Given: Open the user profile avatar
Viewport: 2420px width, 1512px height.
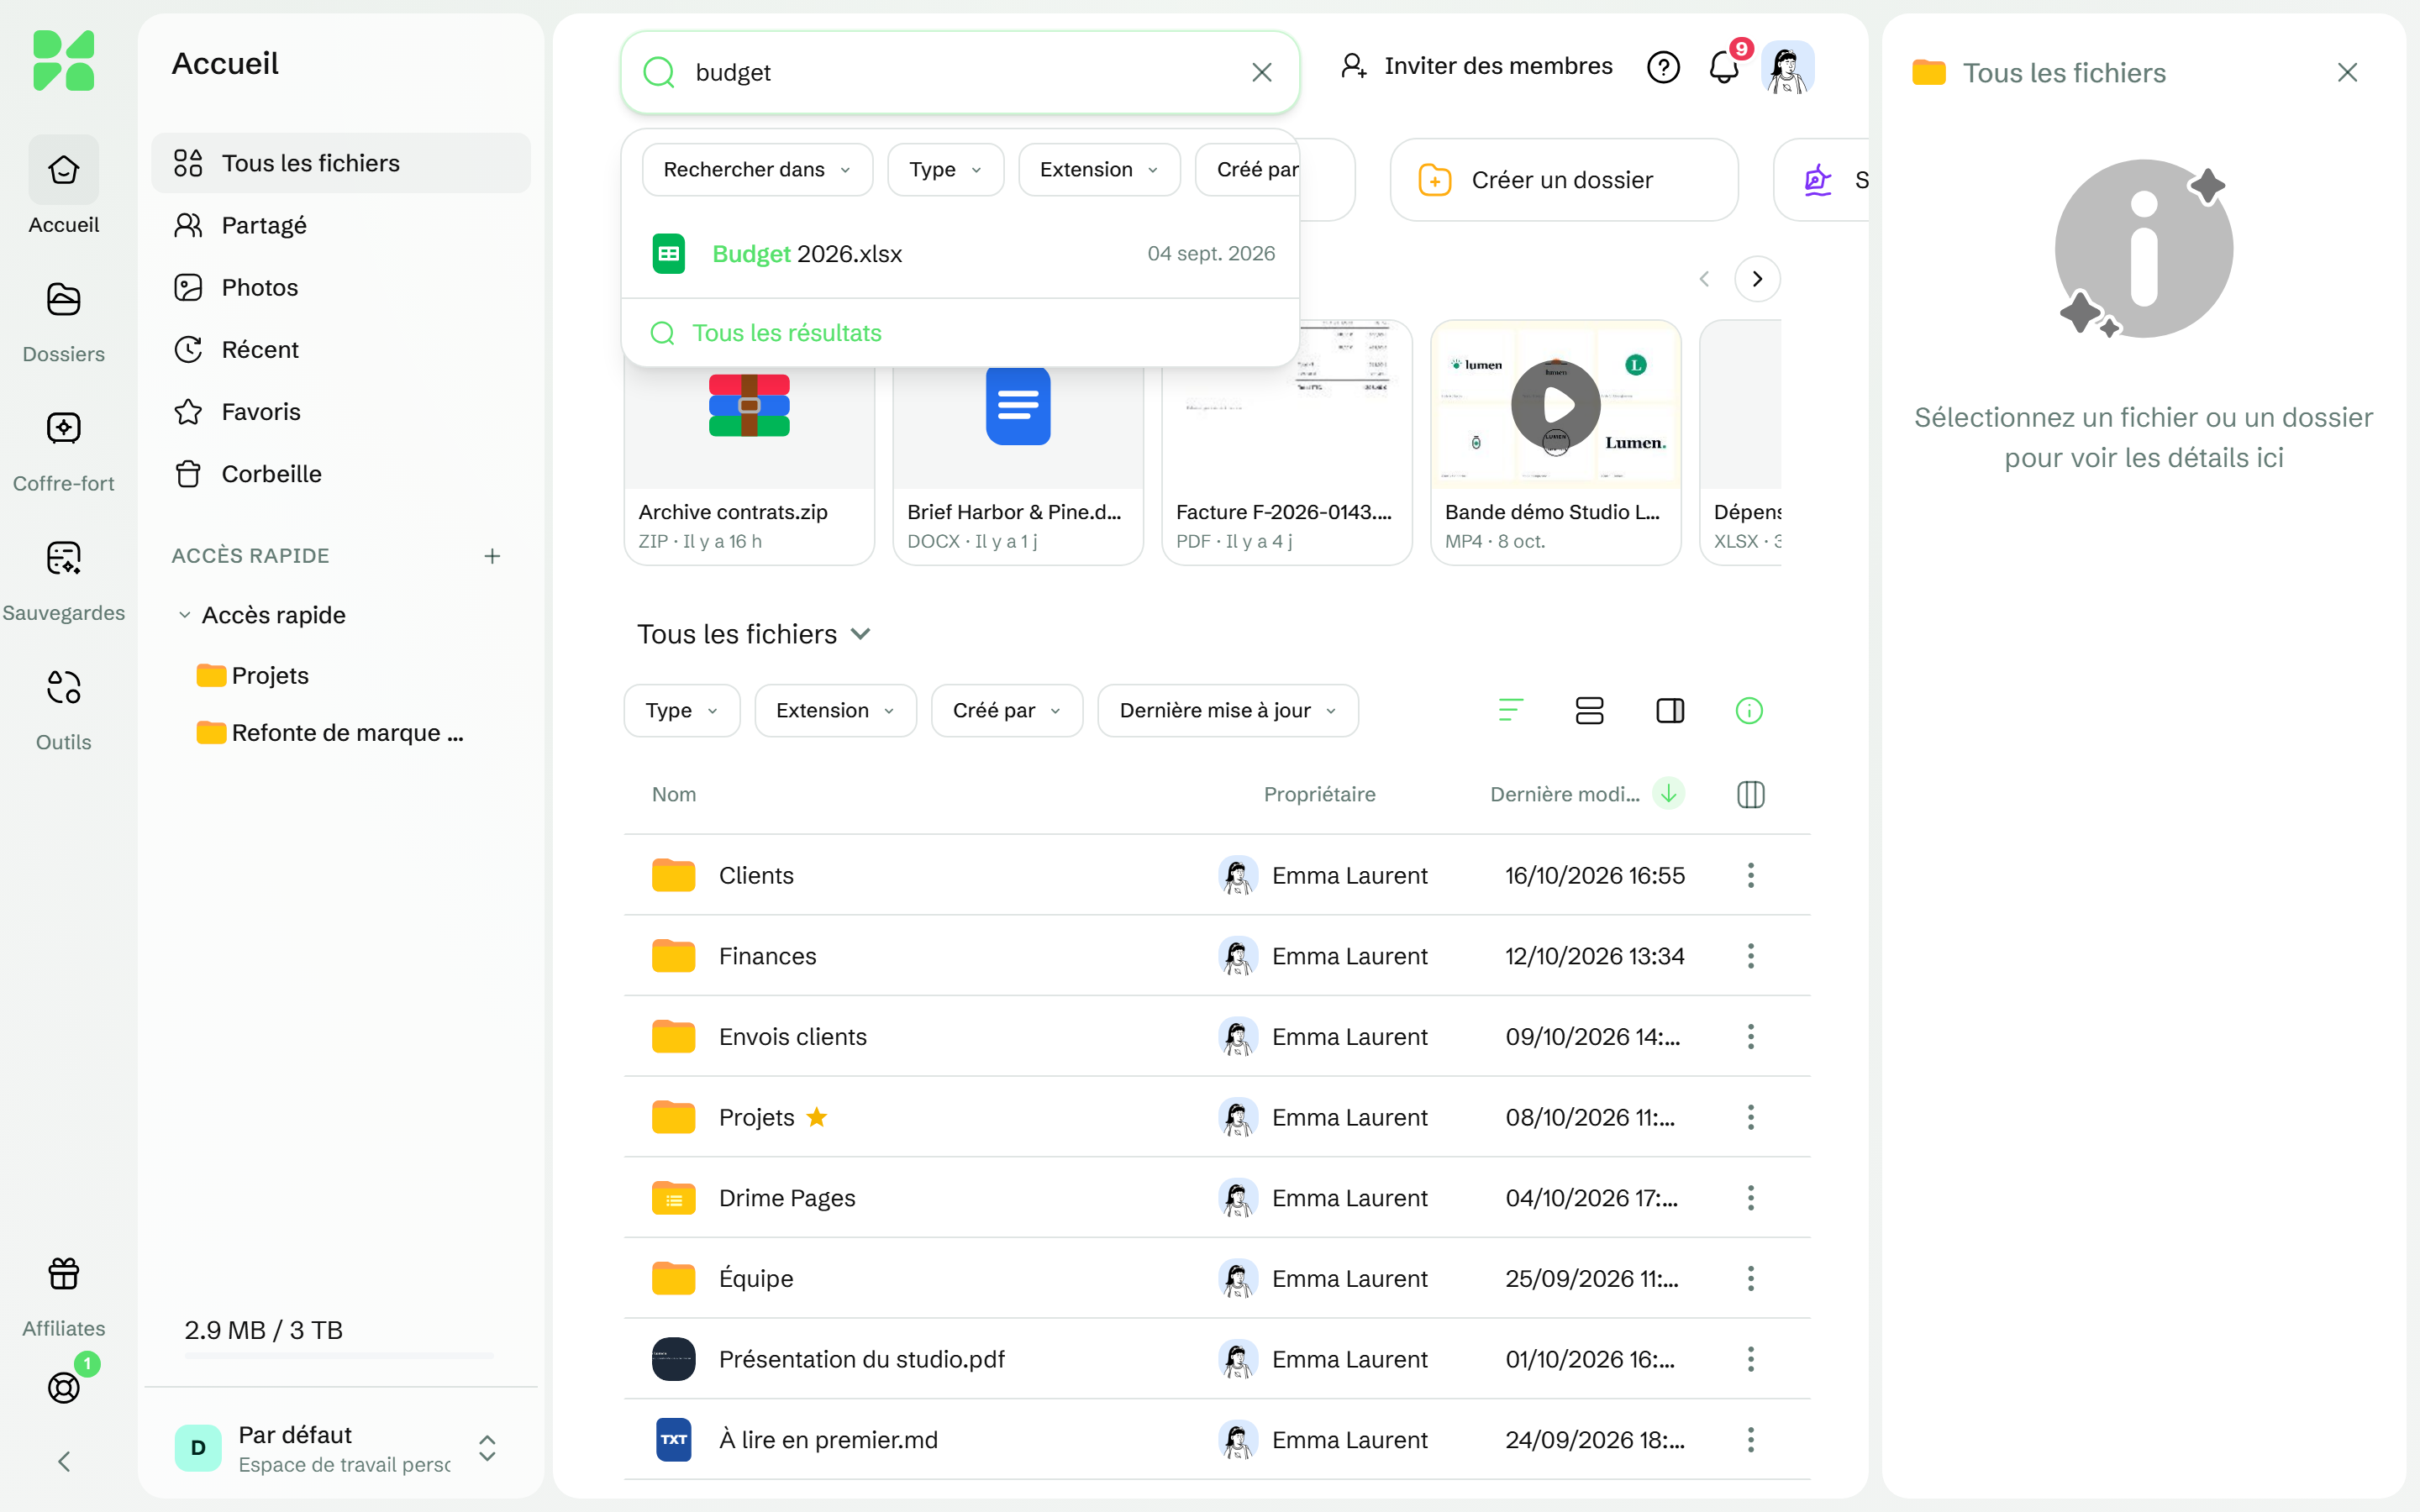Looking at the screenshot, I should coord(1787,67).
